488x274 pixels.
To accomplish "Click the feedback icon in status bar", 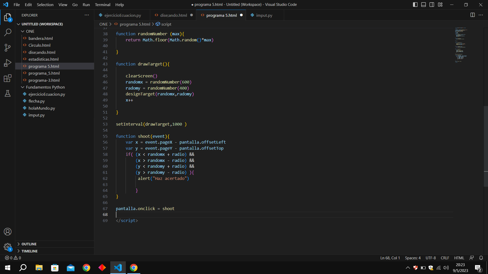I will click(x=471, y=258).
